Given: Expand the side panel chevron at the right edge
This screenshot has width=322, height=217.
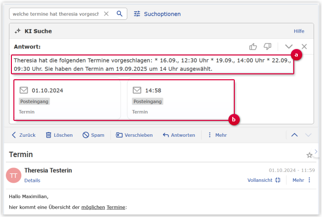Looking at the screenshot, I should 316,152.
